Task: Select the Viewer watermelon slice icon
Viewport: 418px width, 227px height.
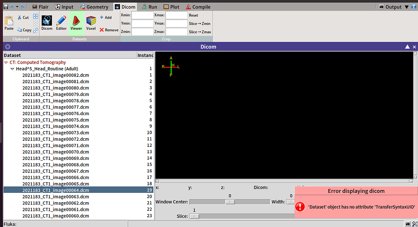Action: pos(76,23)
